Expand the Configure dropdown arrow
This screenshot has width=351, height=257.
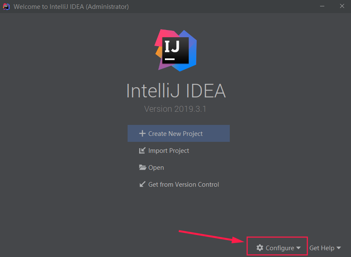298,248
